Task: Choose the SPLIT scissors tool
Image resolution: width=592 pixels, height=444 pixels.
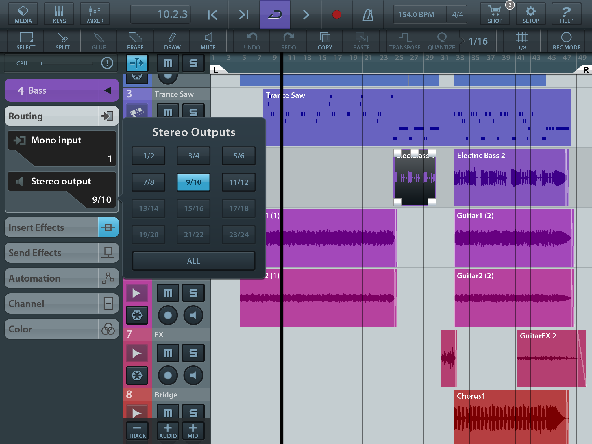Action: click(x=62, y=41)
